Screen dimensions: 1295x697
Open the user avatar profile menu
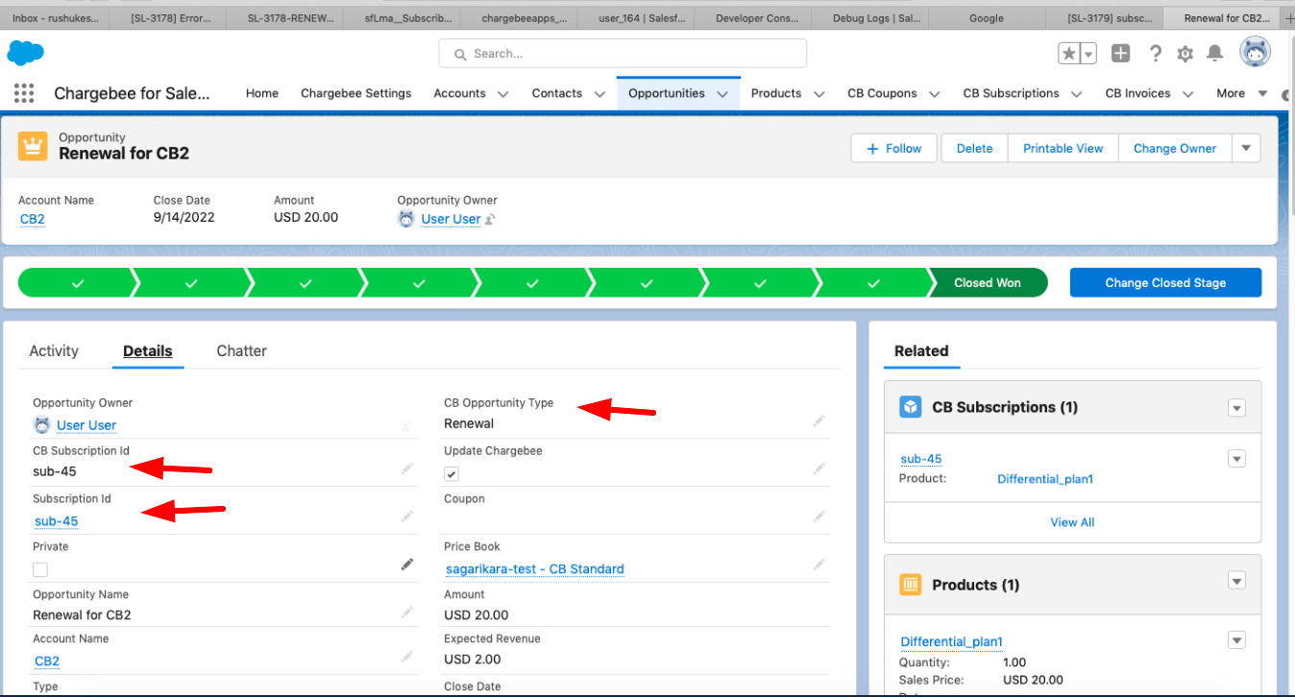point(1255,53)
